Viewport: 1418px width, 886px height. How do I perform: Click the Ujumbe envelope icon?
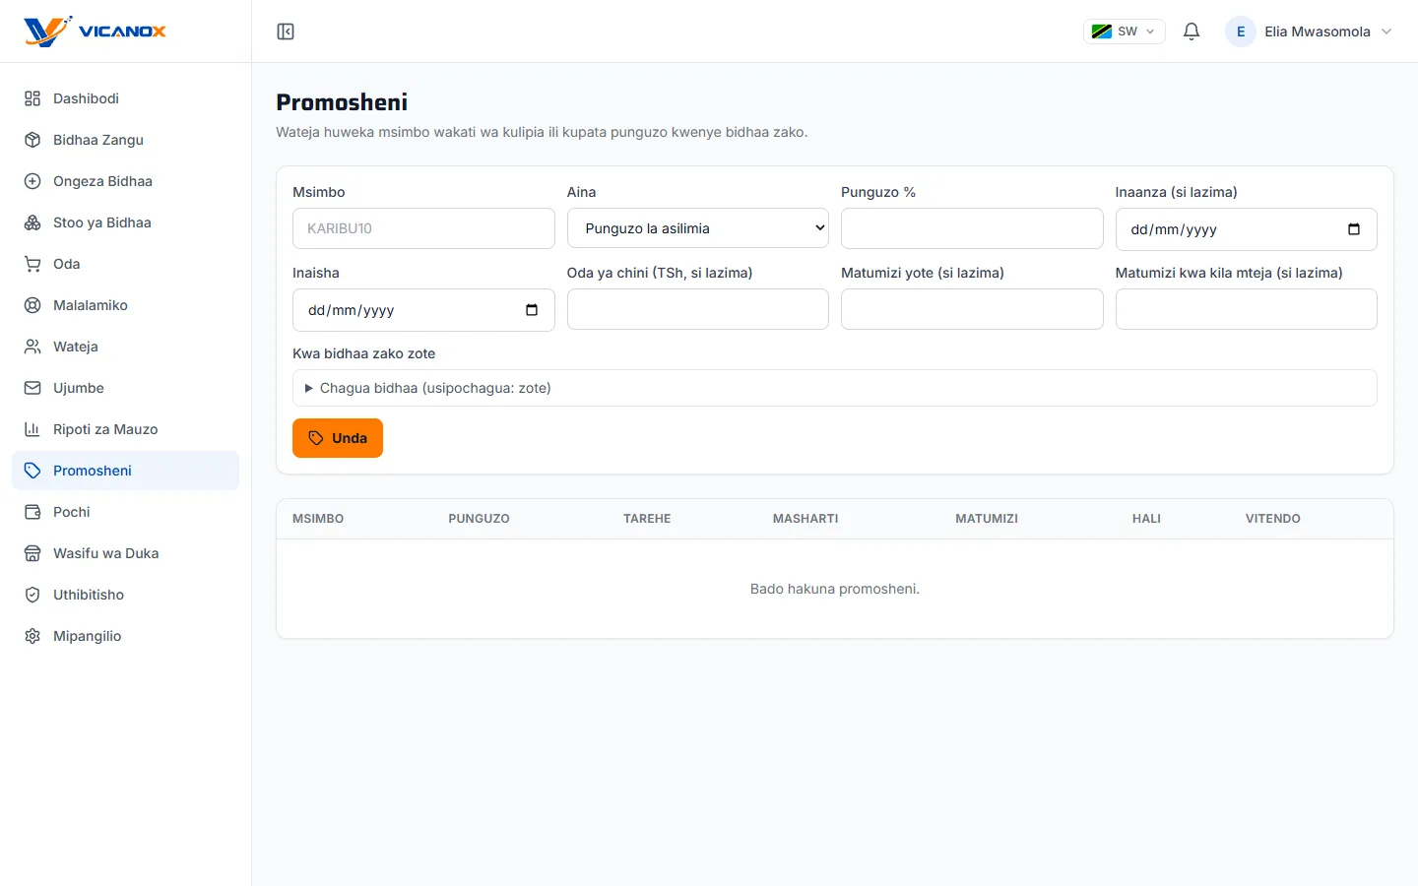[x=32, y=388]
